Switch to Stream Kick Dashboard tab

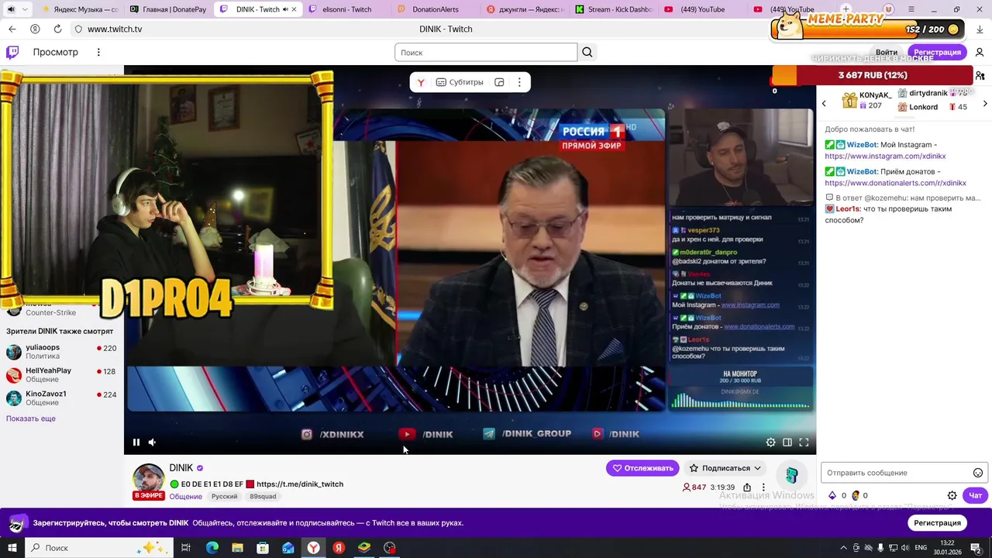click(x=613, y=9)
